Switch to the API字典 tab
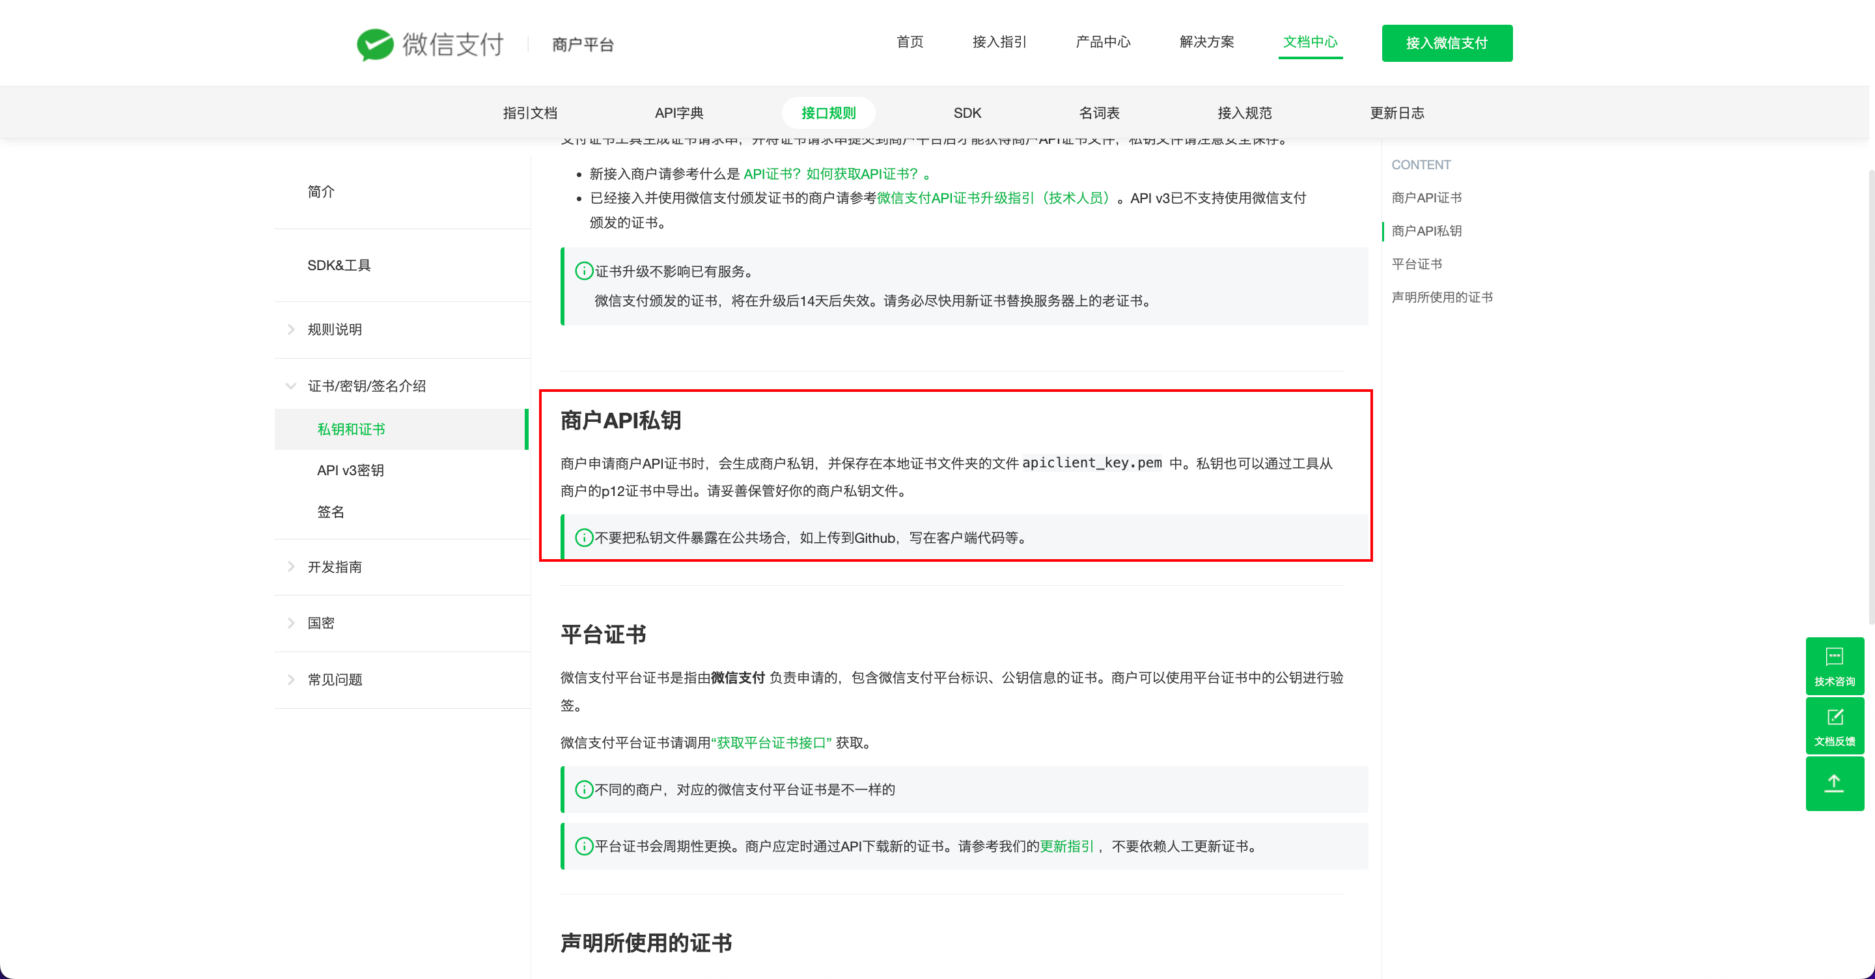This screenshot has width=1875, height=979. (678, 113)
